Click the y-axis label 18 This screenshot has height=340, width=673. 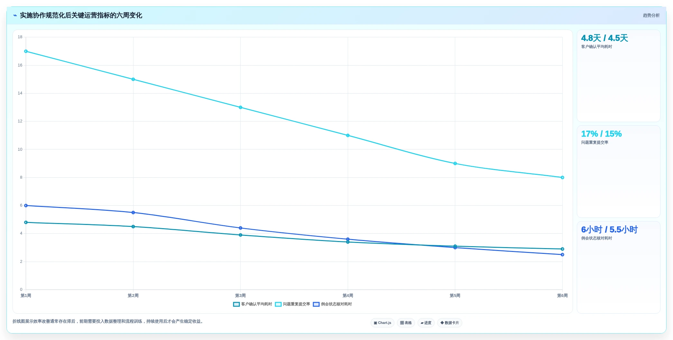tap(20, 37)
